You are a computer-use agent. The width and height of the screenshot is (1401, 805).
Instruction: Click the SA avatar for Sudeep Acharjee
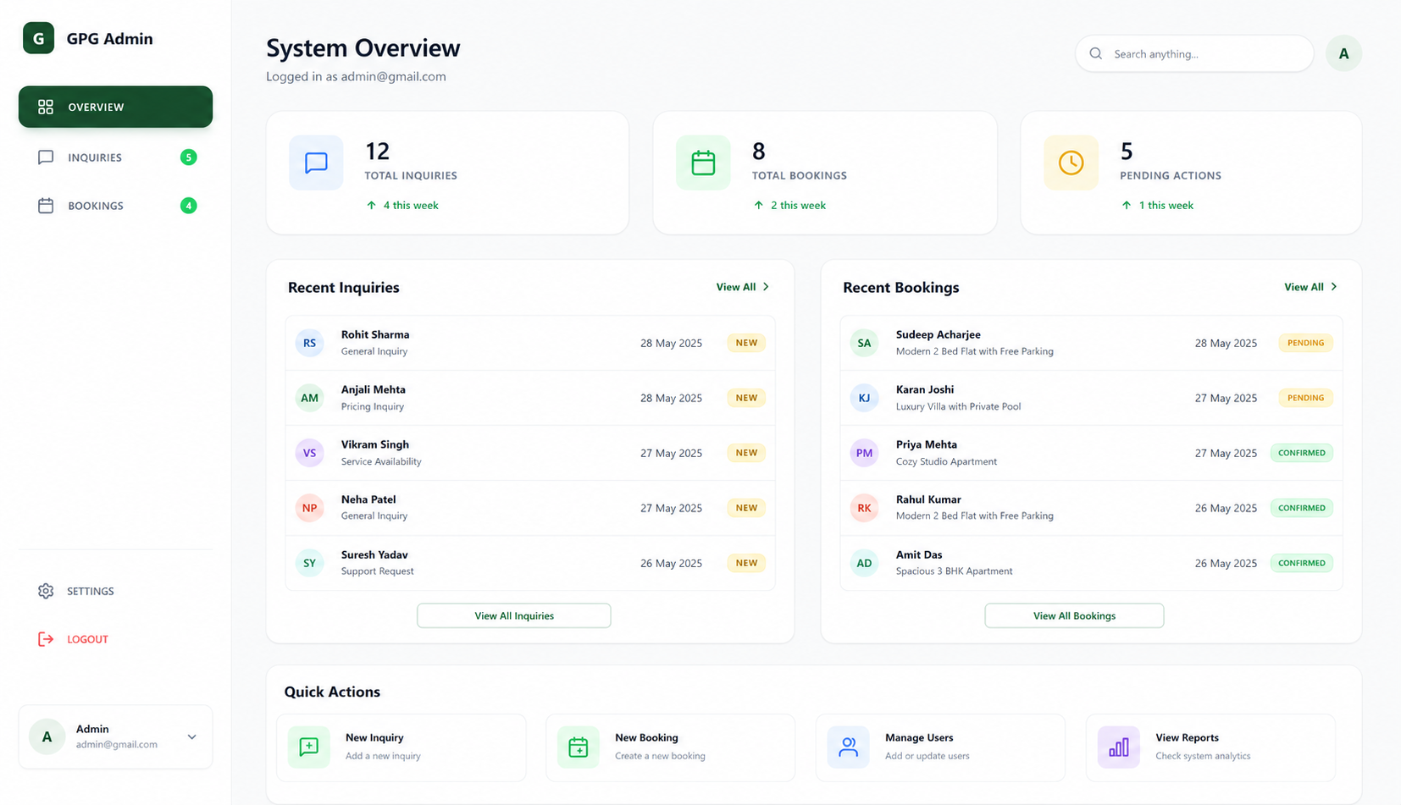click(864, 343)
